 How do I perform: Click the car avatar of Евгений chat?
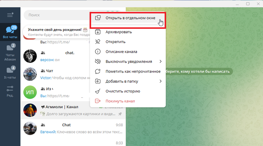tap(30, 128)
